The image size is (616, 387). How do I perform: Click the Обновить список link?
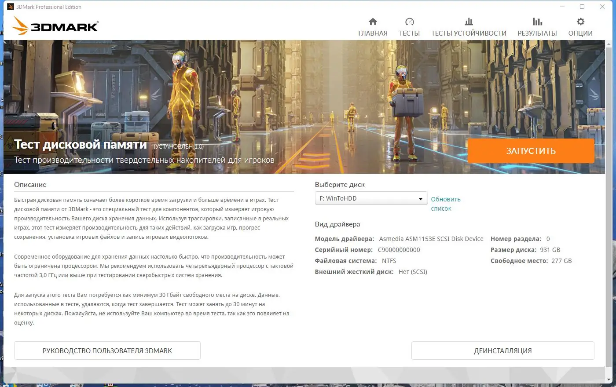(446, 204)
